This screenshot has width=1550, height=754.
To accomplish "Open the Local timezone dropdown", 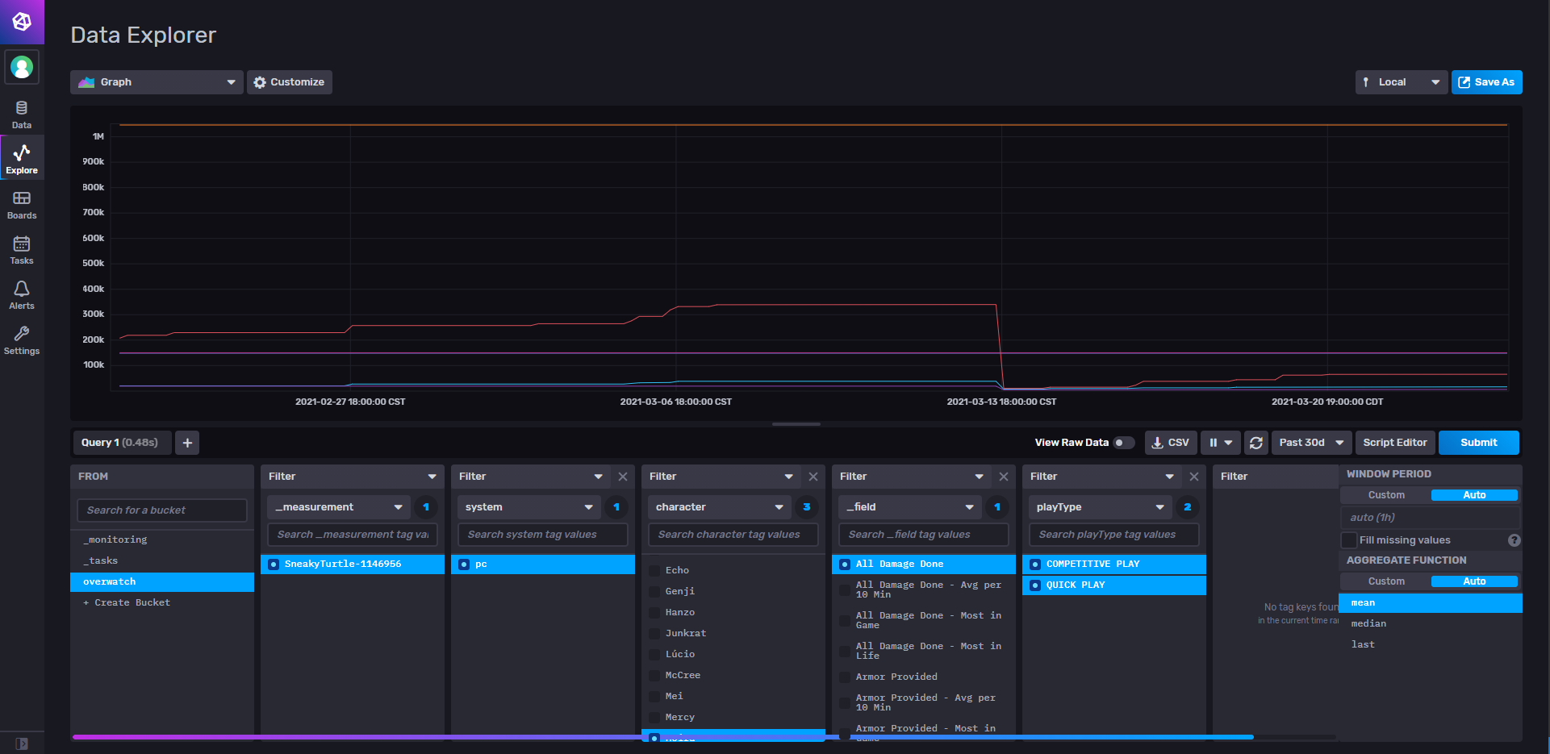I will (x=1401, y=82).
